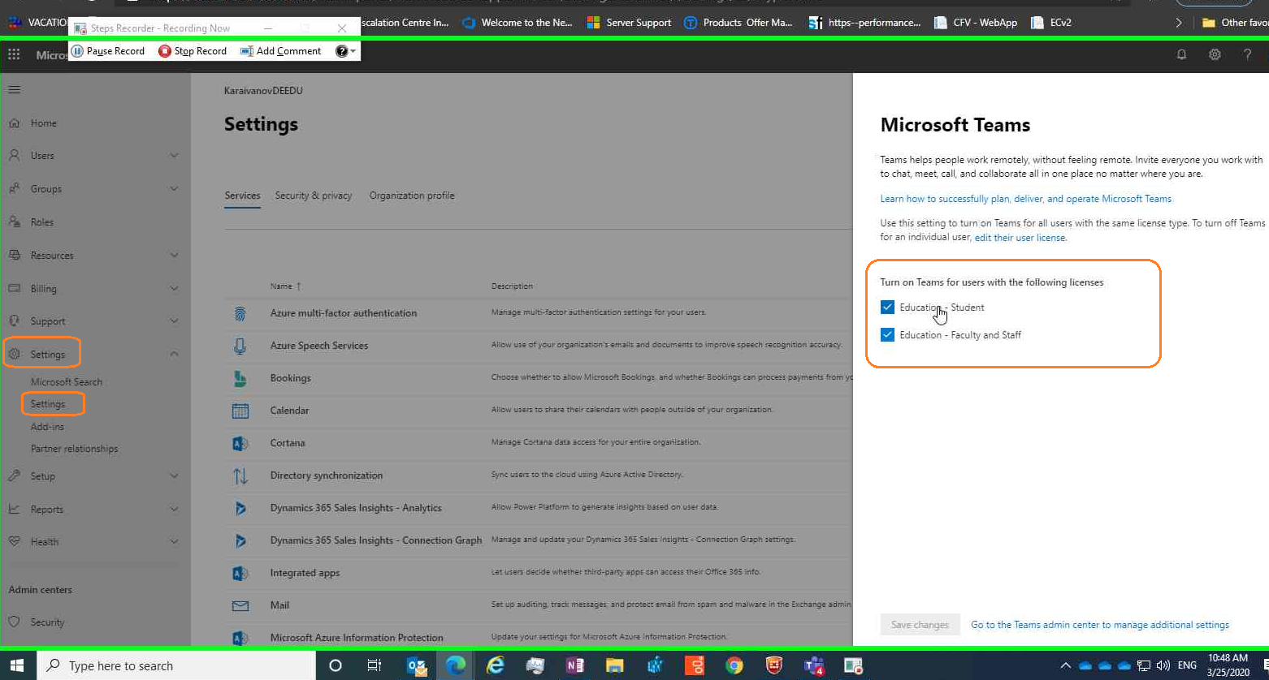1269x680 pixels.
Task: Expand the Groups nav section
Action: [x=174, y=189]
